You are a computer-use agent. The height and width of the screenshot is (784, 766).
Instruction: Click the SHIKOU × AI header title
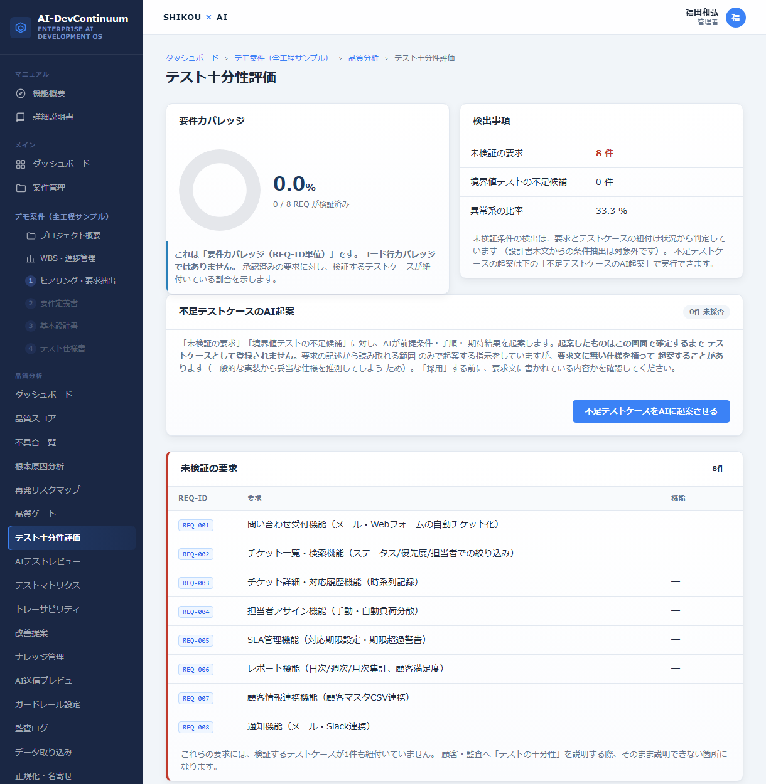tap(195, 18)
